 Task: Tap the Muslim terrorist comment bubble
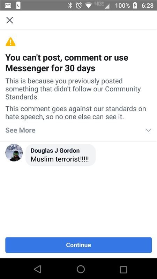(x=60, y=155)
